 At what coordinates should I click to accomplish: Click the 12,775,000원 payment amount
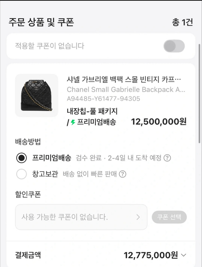point(151,255)
